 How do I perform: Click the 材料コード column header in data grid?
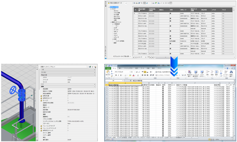tap(183, 10)
